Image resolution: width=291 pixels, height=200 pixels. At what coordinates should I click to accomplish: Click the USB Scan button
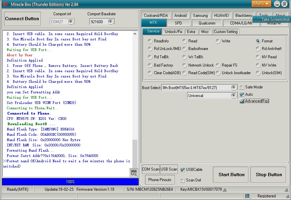point(169,169)
